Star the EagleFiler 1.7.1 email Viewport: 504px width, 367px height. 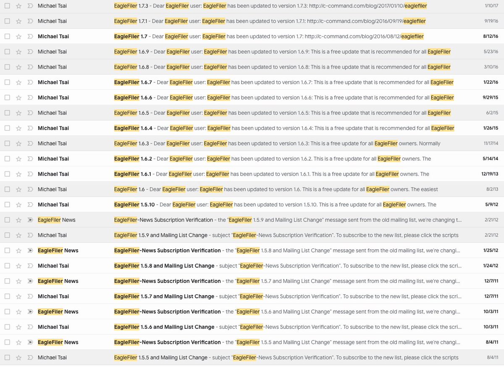point(18,21)
